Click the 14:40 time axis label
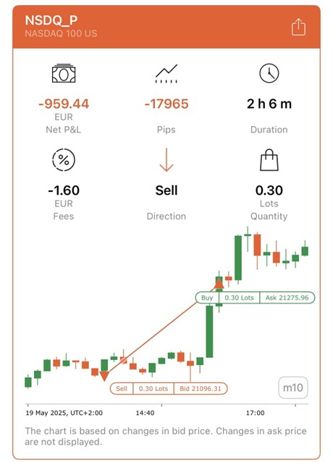This screenshot has width=333, height=462. (x=145, y=413)
